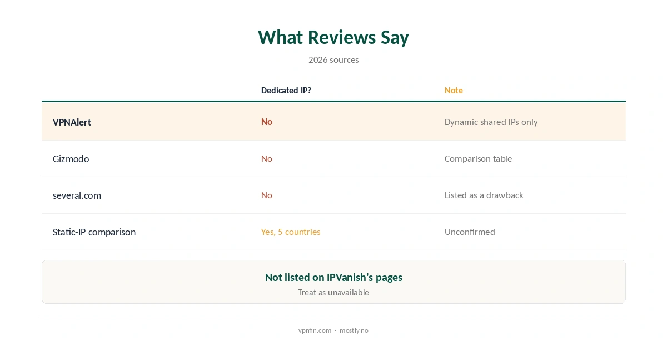Screen dimensions: 667x341
Task: Click the "Listed as a drawback" note
Action: coord(484,195)
